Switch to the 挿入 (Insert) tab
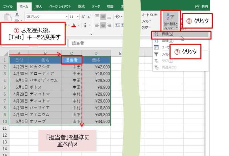Screen dimensions: 229x156 (x=38, y=6)
